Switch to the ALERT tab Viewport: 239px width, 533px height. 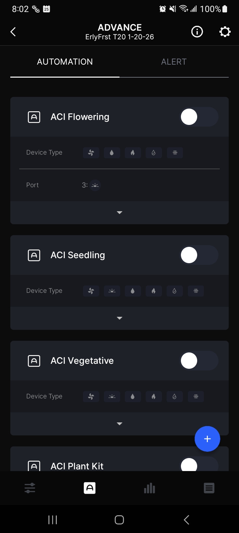pyautogui.click(x=174, y=62)
